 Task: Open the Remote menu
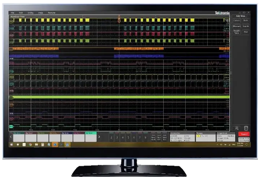click(x=52, y=13)
